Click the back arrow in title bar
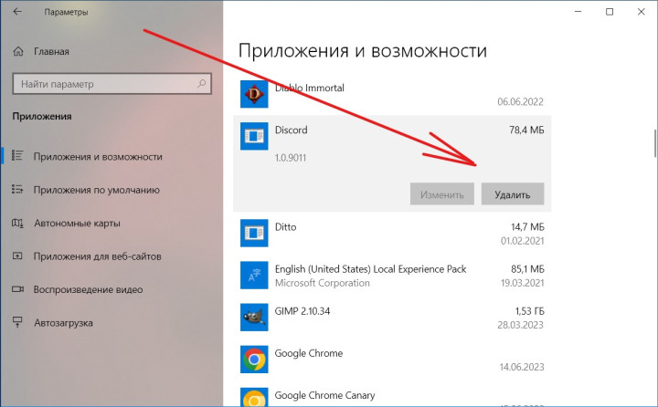Viewport: 658px width, 407px height. click(x=17, y=13)
